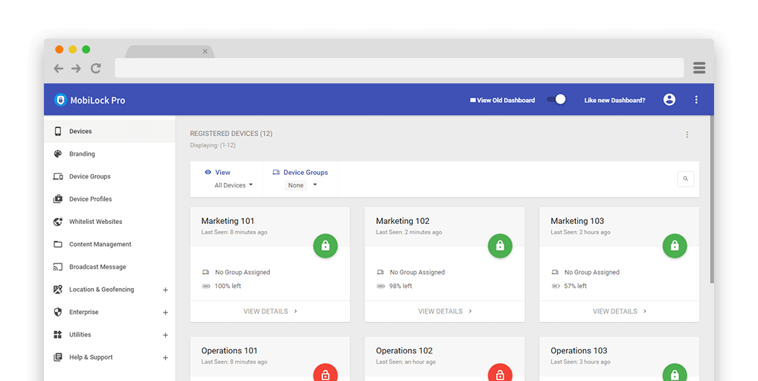Click Displaying: (1-12) text

coord(213,145)
